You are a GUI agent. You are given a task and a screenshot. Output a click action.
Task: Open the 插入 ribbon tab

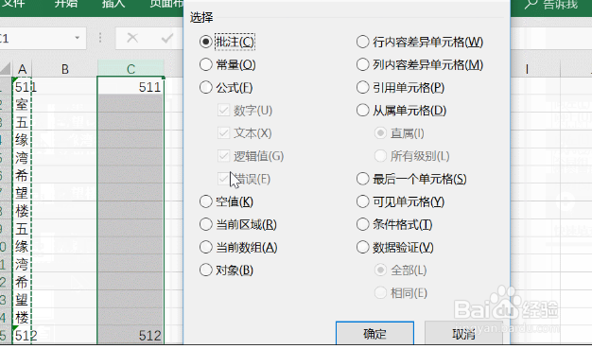(113, 4)
